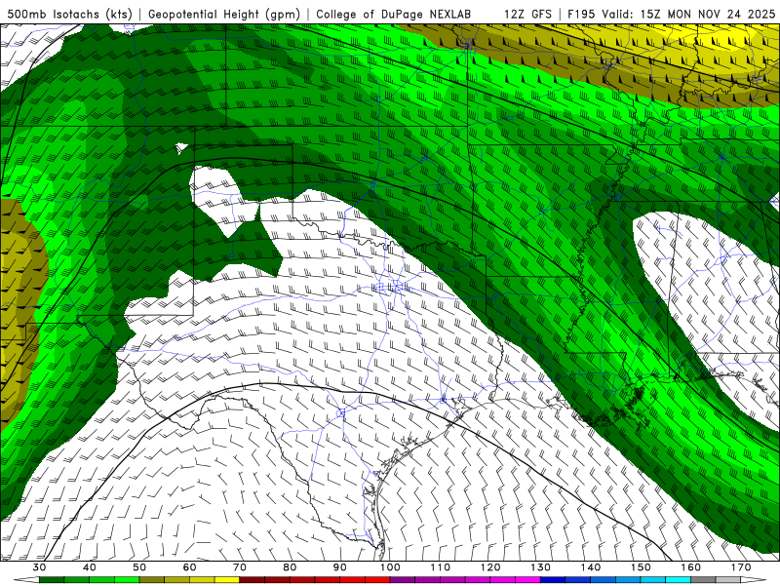780x585 pixels.
Task: Click the 120 value on the color scale
Action: (490, 567)
